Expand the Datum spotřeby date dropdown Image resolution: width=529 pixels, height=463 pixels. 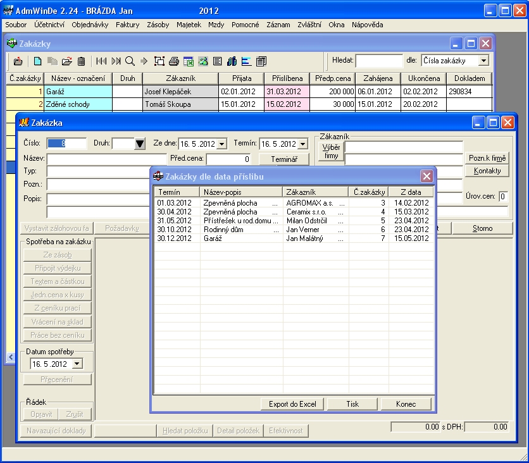click(x=77, y=364)
